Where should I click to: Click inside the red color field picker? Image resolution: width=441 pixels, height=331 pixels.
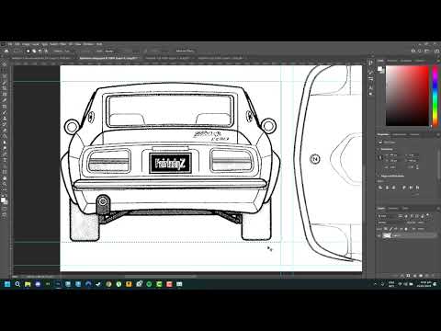(x=407, y=96)
